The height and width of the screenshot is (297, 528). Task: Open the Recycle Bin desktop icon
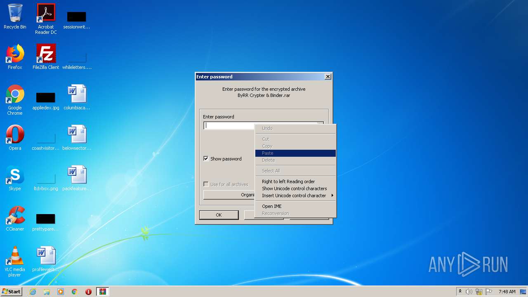[x=15, y=16]
